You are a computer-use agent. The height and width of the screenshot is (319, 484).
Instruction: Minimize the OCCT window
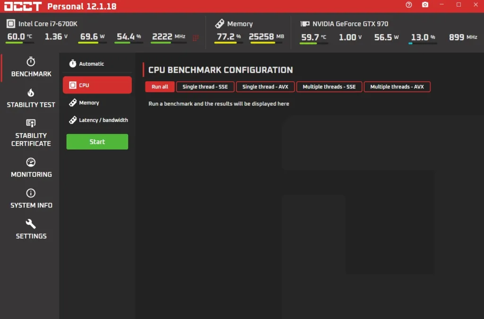[442, 5]
